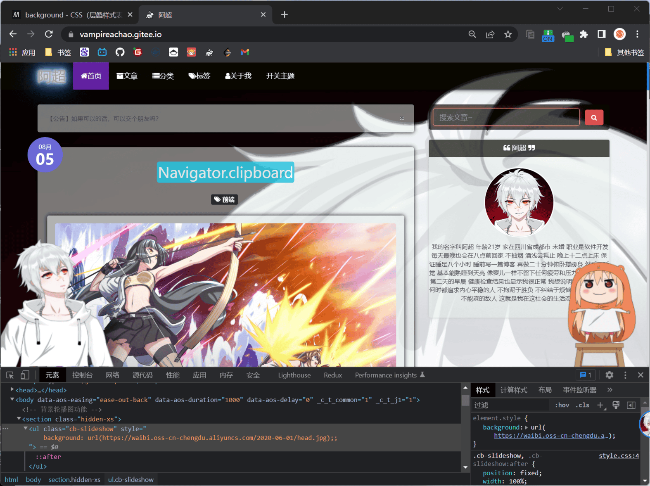Open the Gmail bookmark icon
The height and width of the screenshot is (486, 650).
pos(245,52)
